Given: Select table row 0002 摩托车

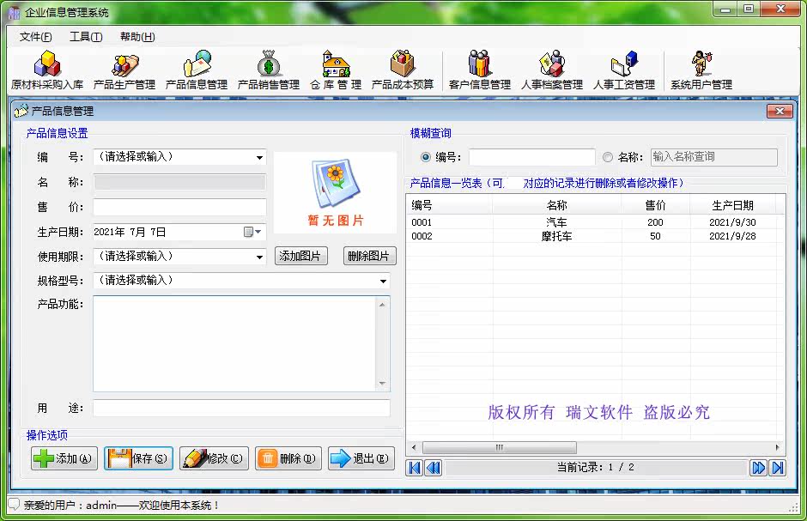Looking at the screenshot, I should (596, 236).
